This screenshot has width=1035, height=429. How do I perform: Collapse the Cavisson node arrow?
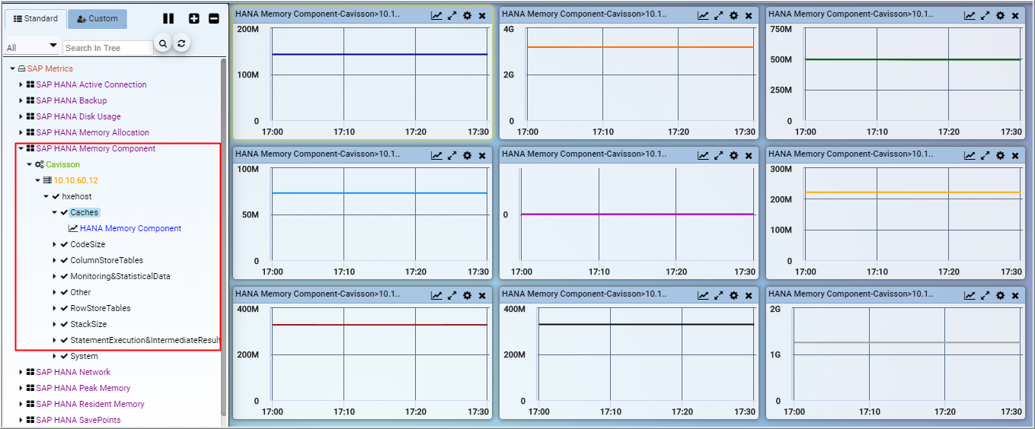coord(30,164)
